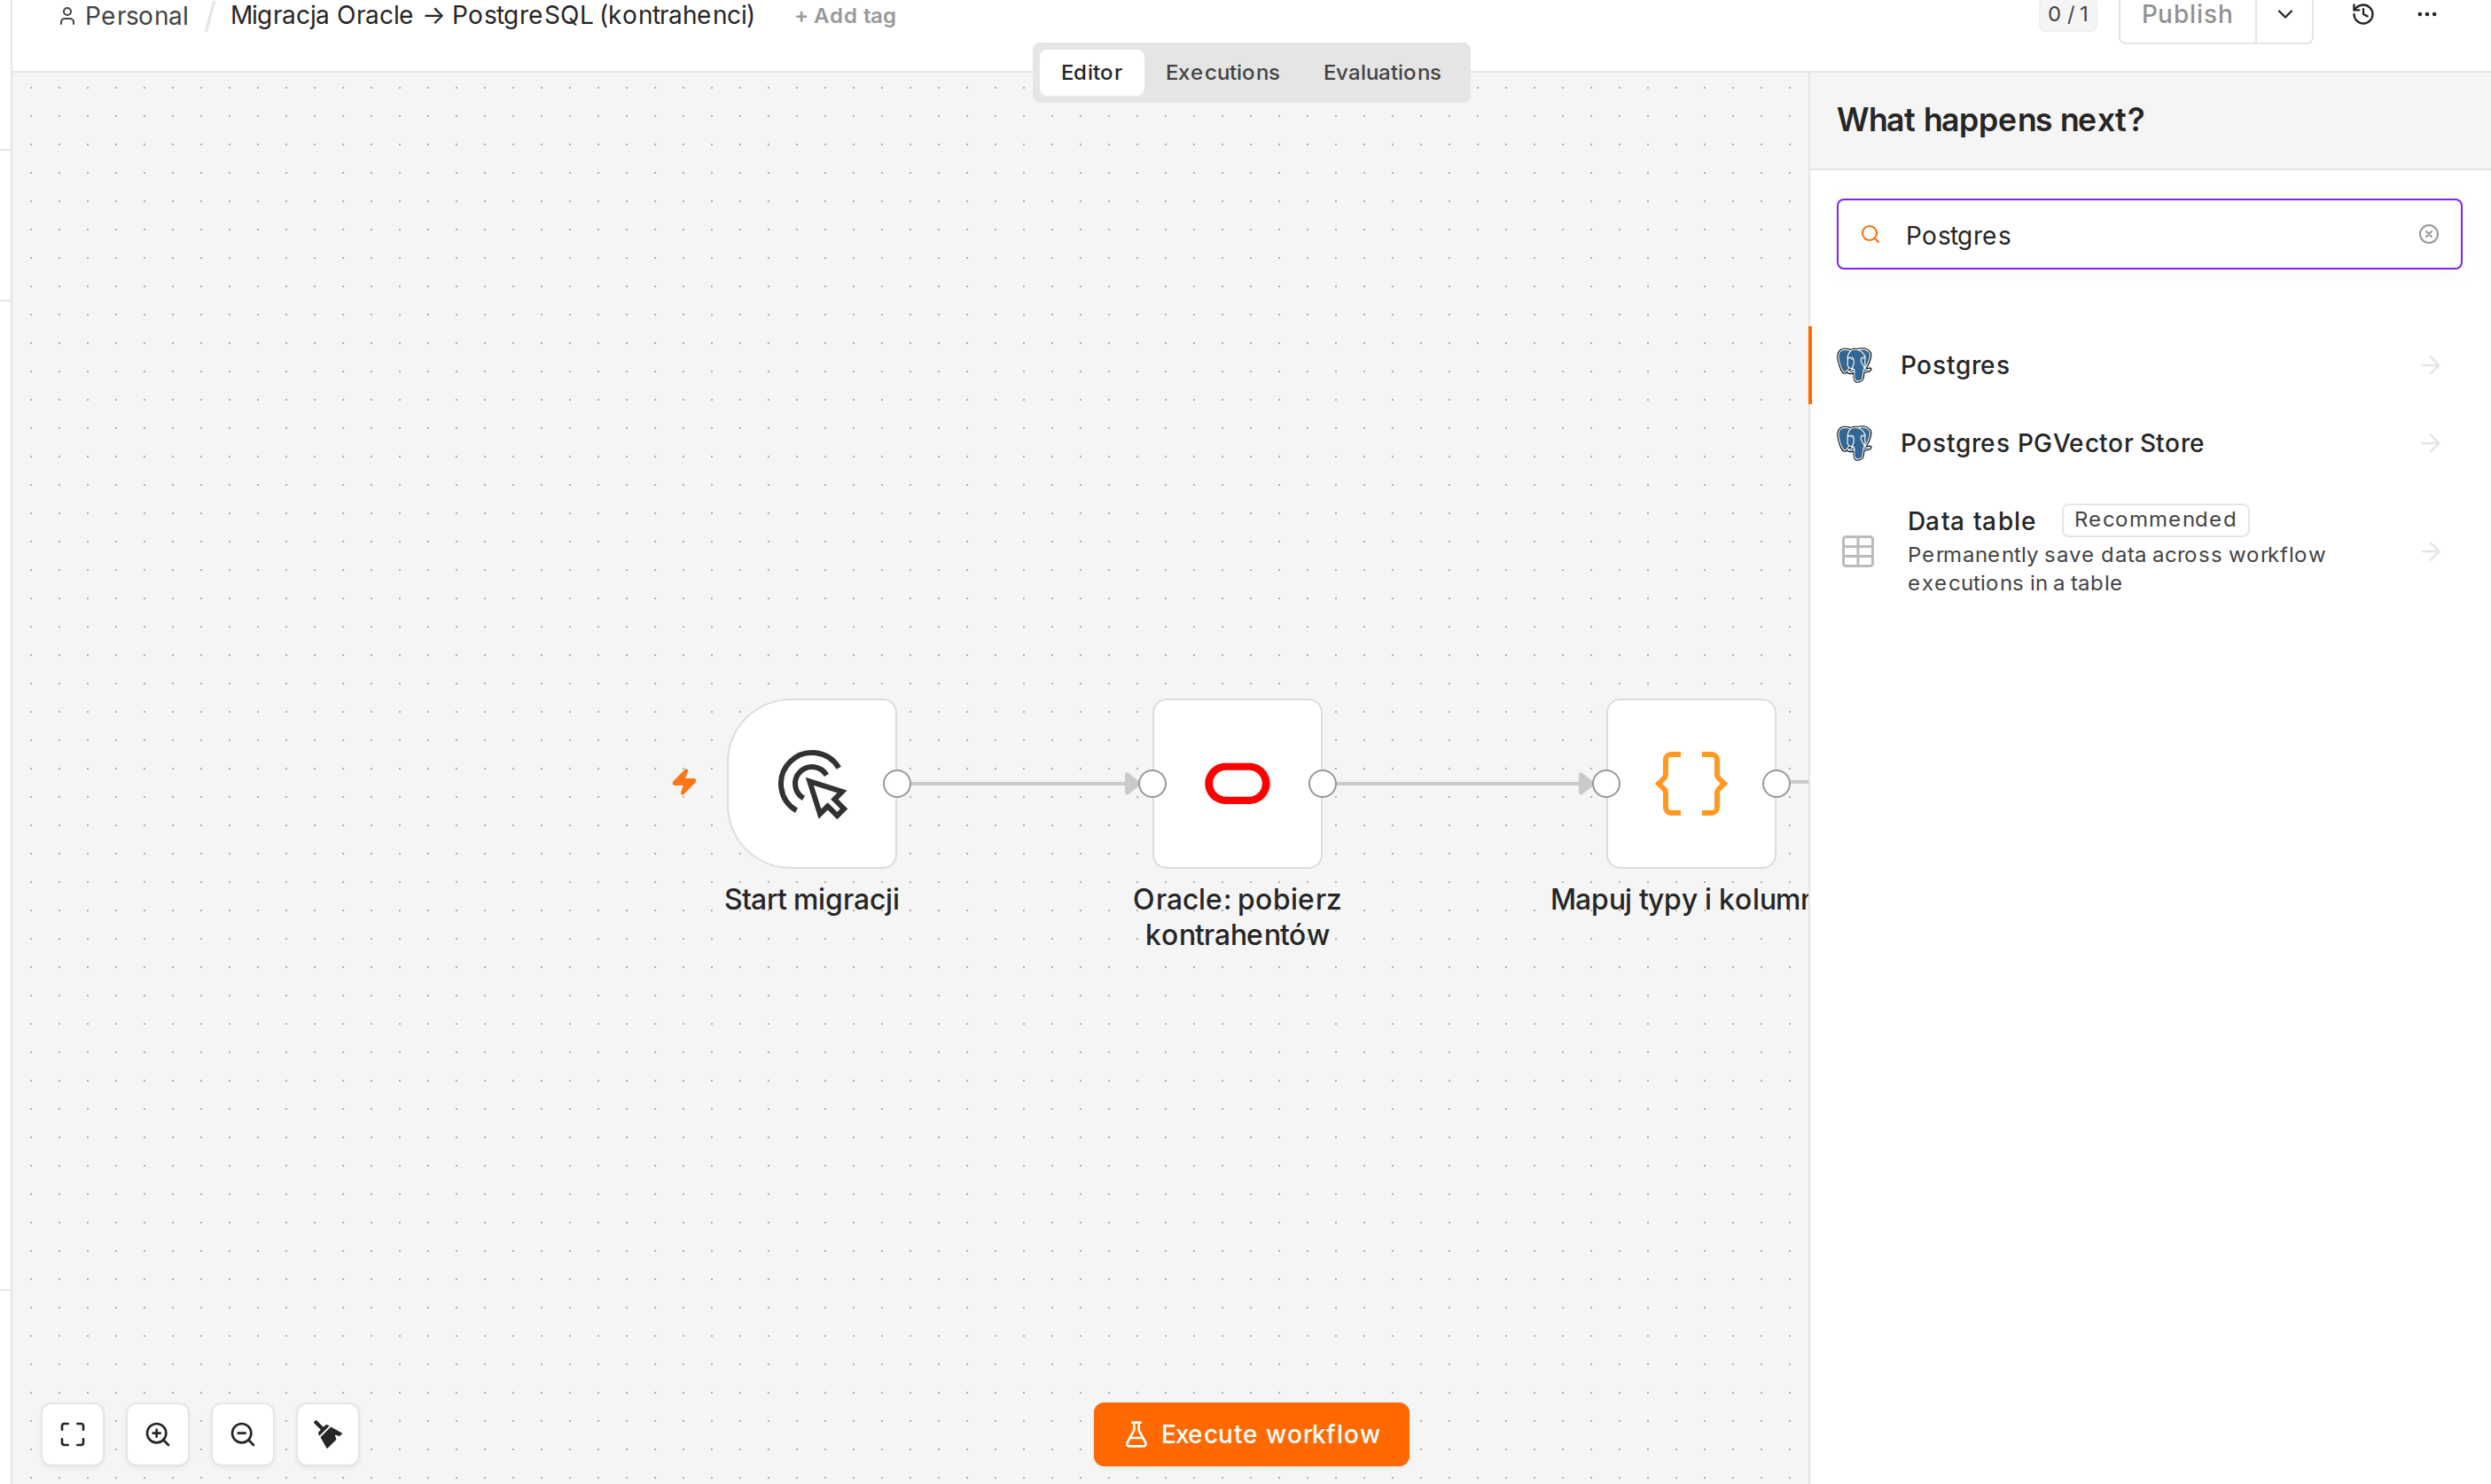Click the fit-to-view zoom icon
The image size is (2491, 1484).
(x=73, y=1434)
